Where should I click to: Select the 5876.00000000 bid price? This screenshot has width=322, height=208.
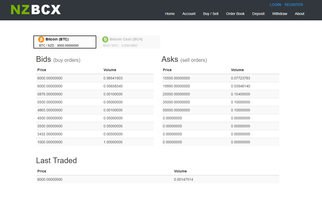[50, 94]
